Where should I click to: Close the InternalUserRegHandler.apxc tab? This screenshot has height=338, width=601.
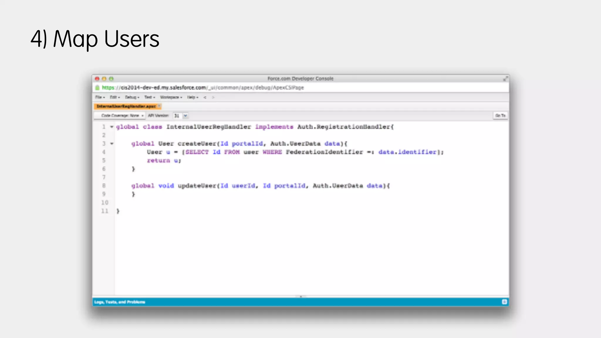(159, 106)
